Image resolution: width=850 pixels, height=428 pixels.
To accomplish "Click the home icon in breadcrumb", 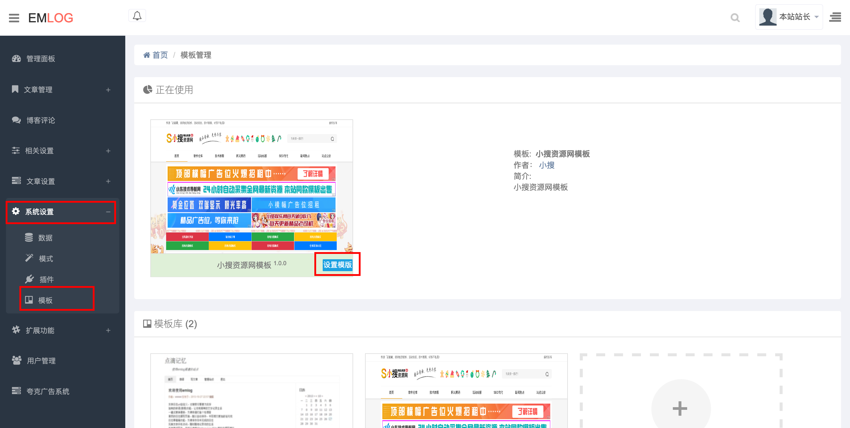I will 146,55.
